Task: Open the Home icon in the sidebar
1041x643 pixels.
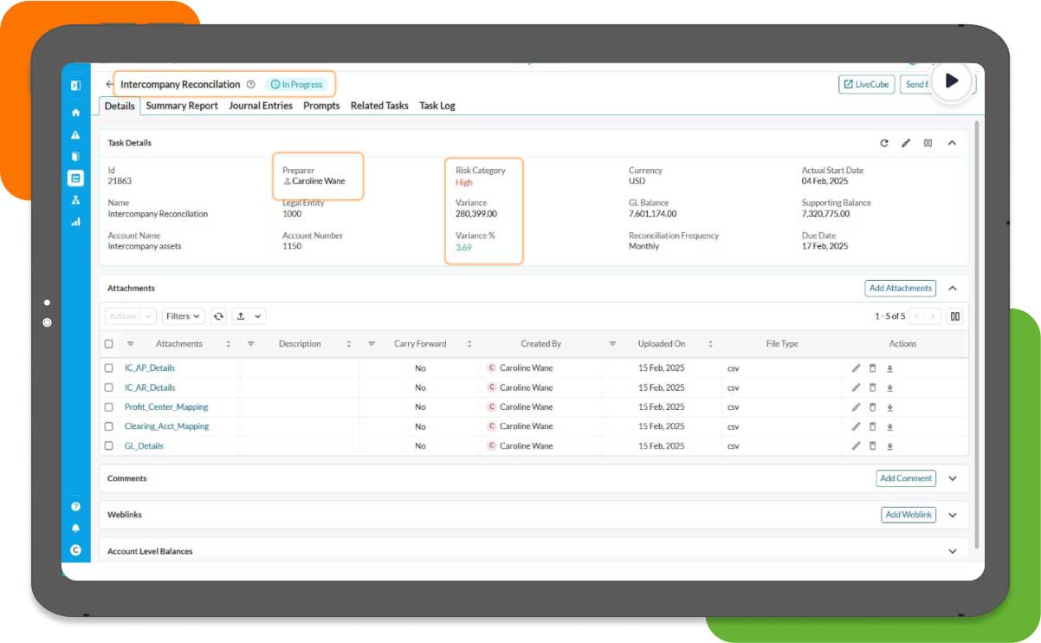Action: click(75, 112)
